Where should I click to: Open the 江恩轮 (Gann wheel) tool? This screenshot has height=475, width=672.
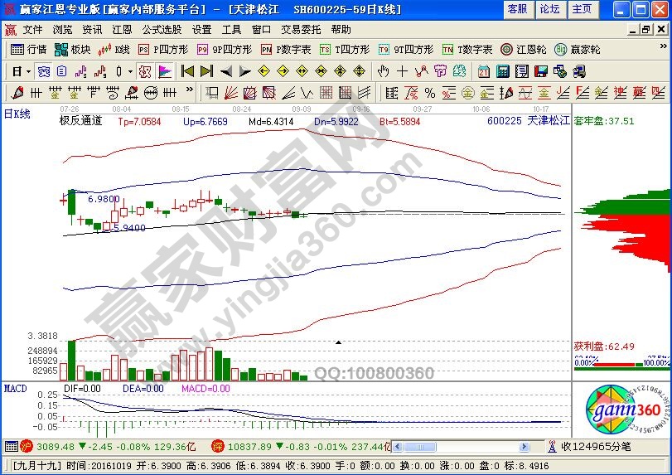click(525, 50)
